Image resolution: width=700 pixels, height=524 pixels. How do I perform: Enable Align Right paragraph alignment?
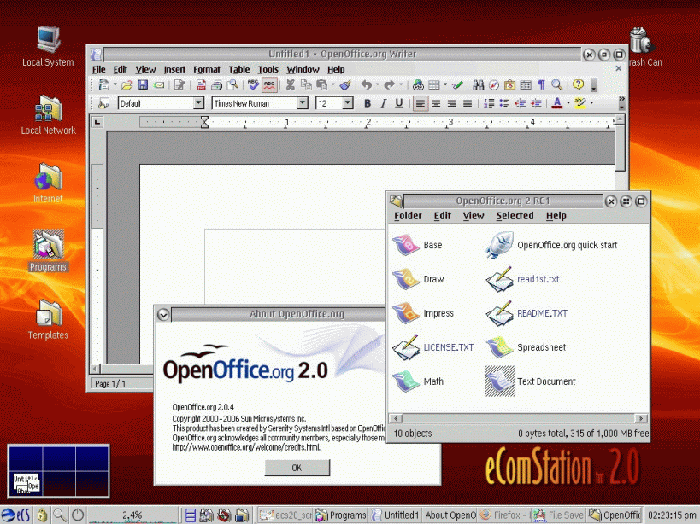[452, 103]
